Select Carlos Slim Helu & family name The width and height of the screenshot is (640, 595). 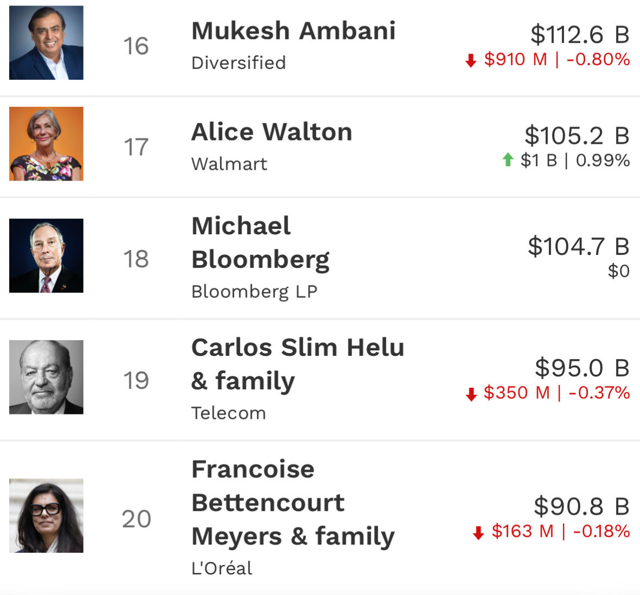click(298, 364)
